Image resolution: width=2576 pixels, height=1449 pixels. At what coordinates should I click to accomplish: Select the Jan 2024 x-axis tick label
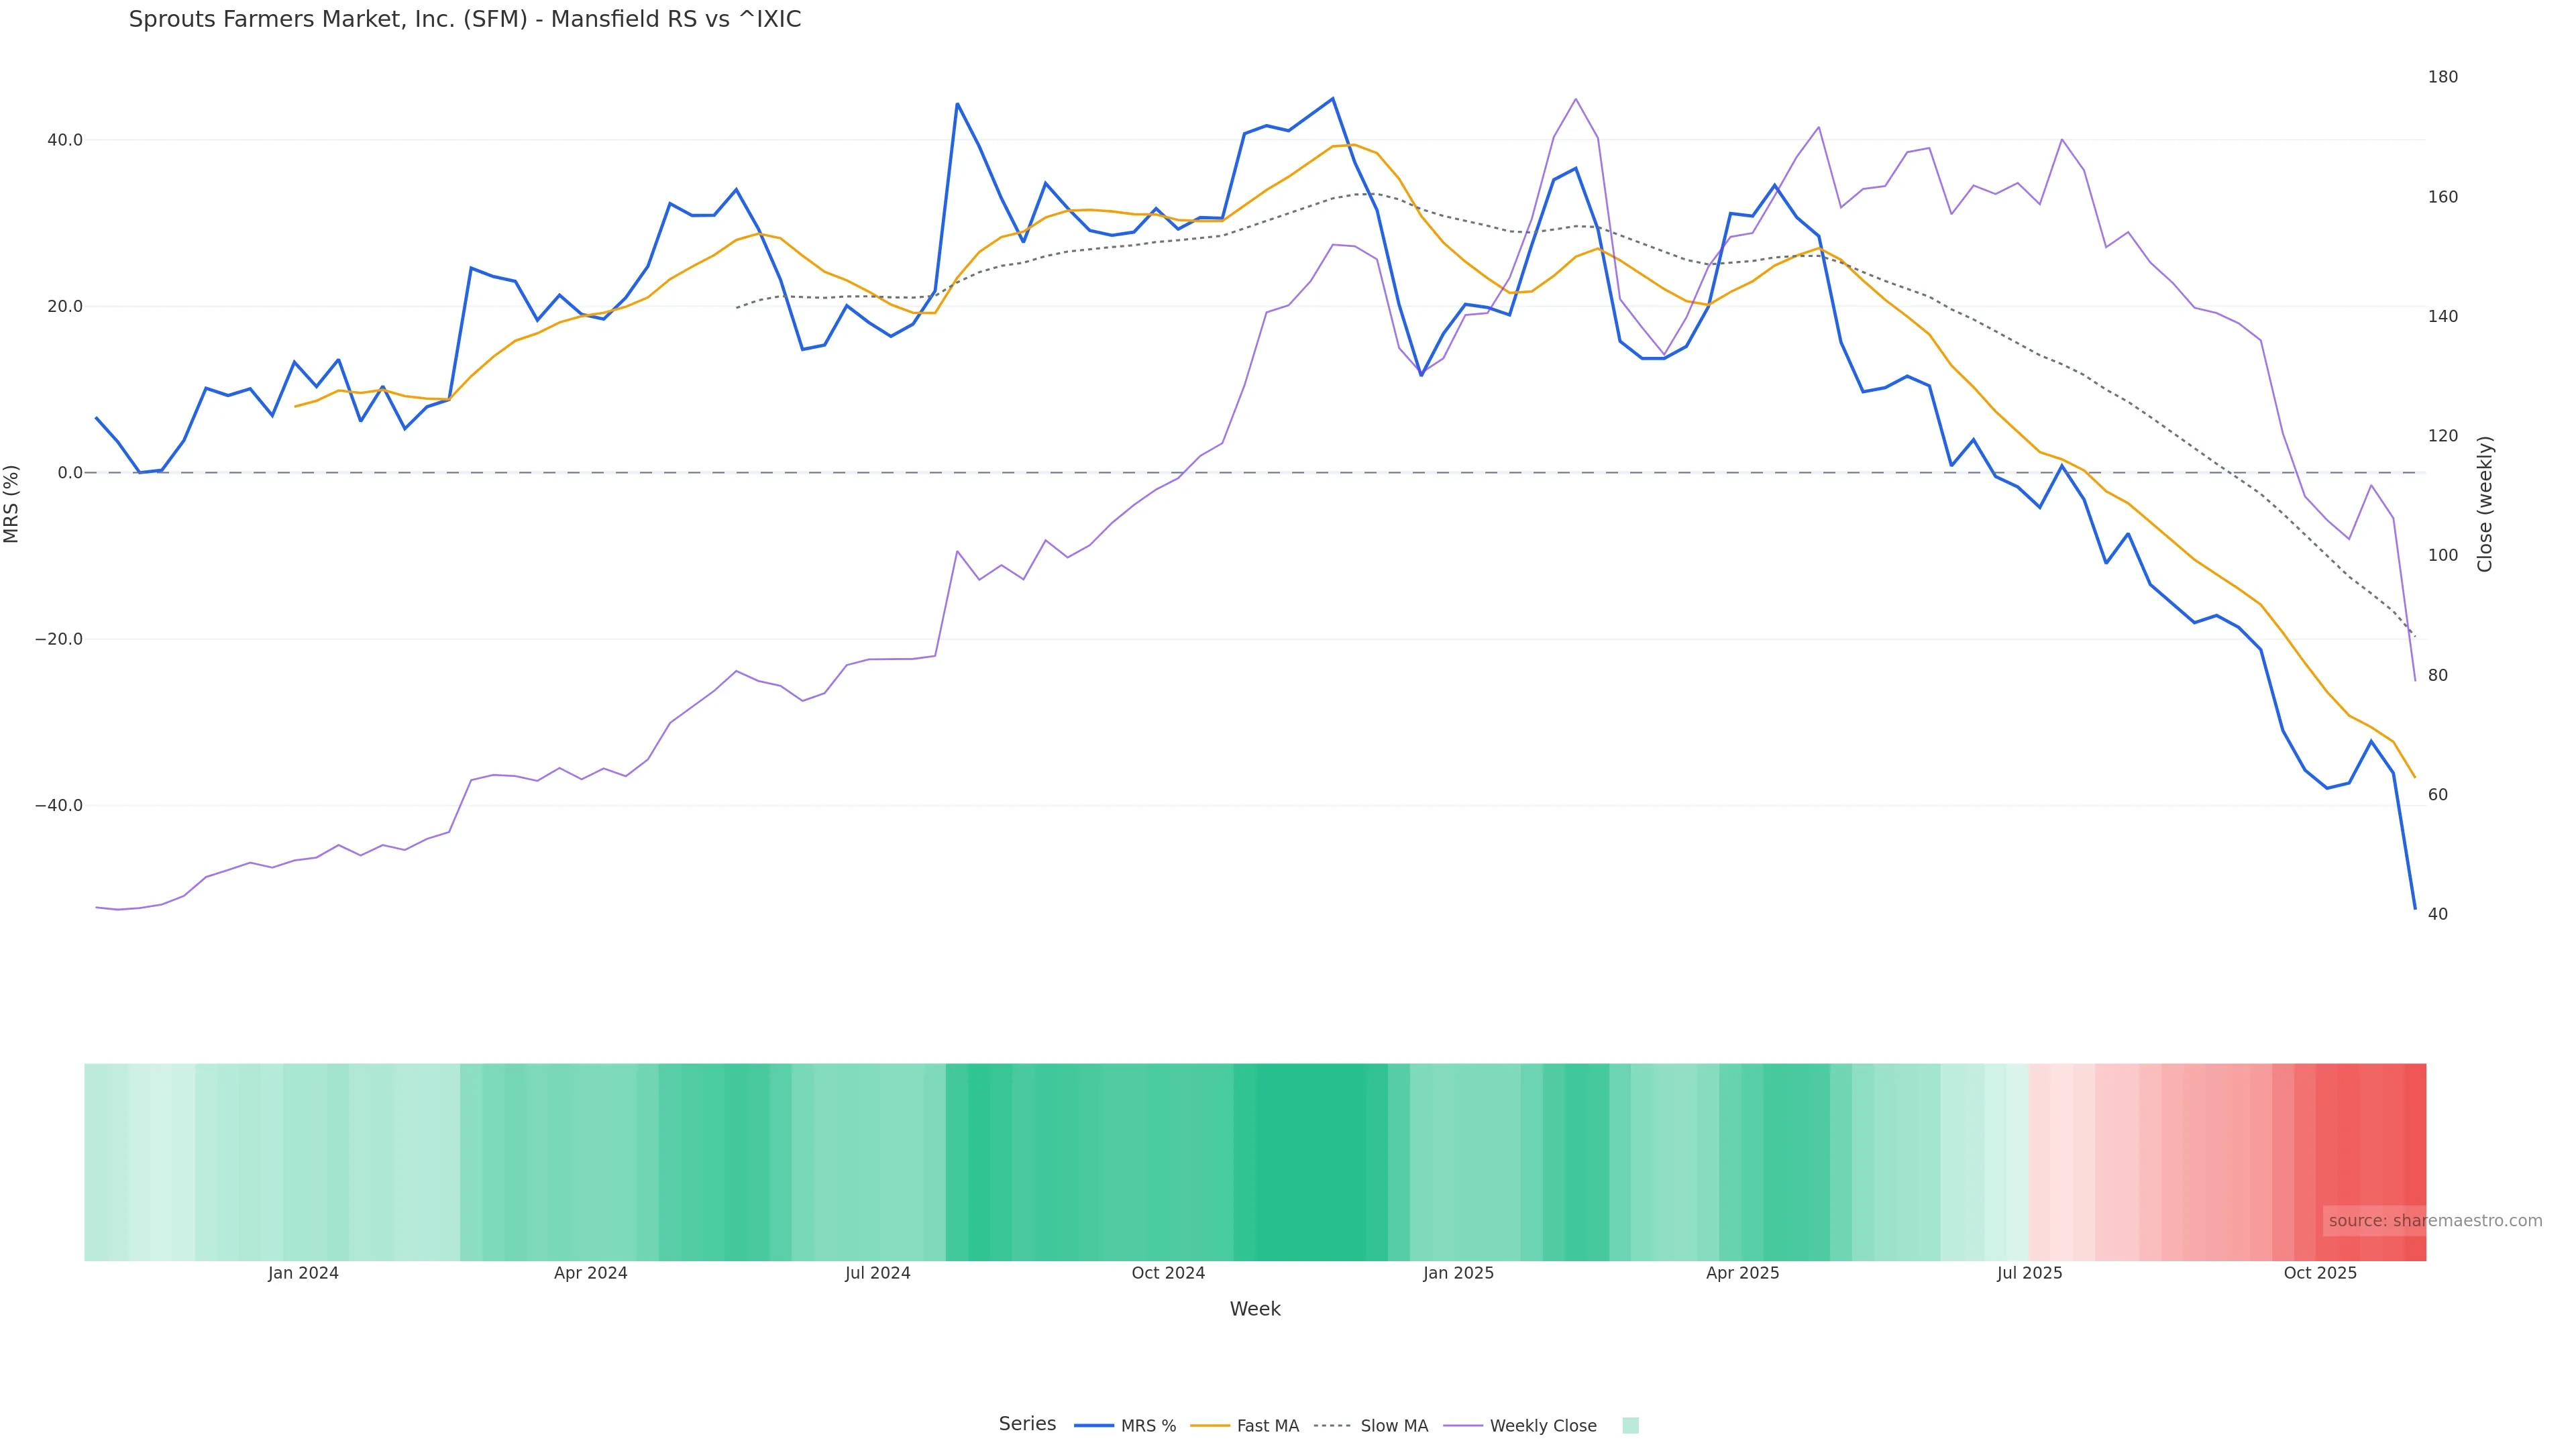(x=303, y=1273)
